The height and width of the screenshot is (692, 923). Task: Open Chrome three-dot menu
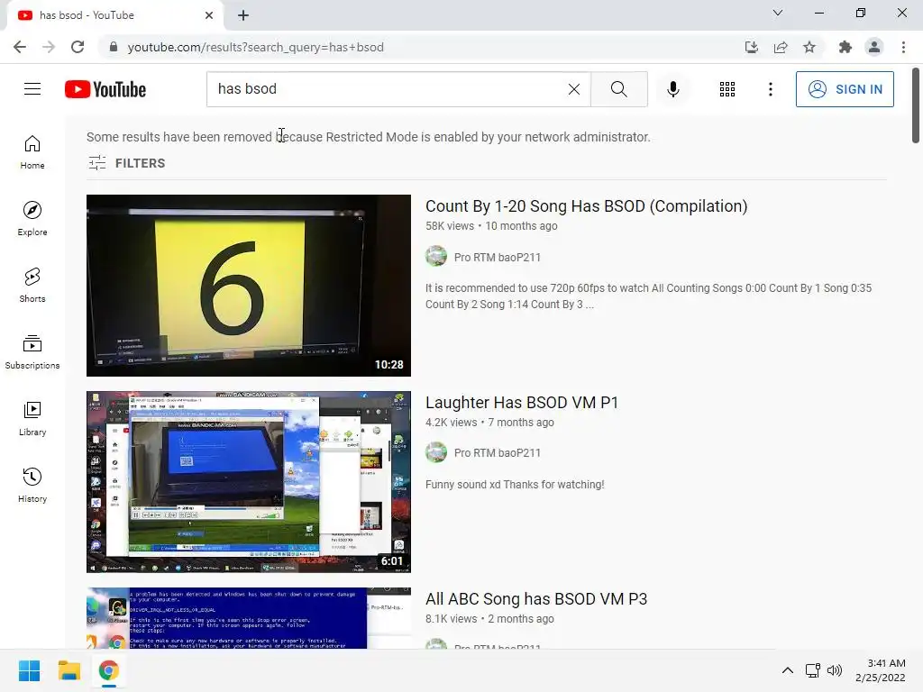pyautogui.click(x=903, y=47)
